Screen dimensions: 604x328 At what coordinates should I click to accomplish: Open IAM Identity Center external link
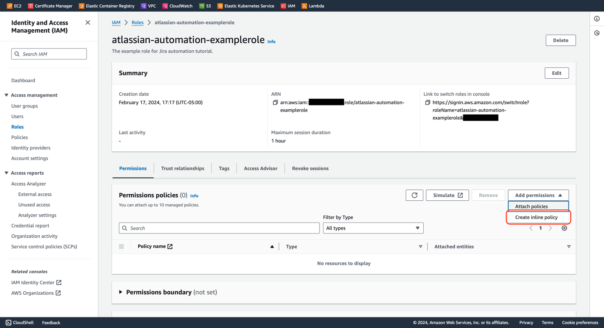[36, 283]
